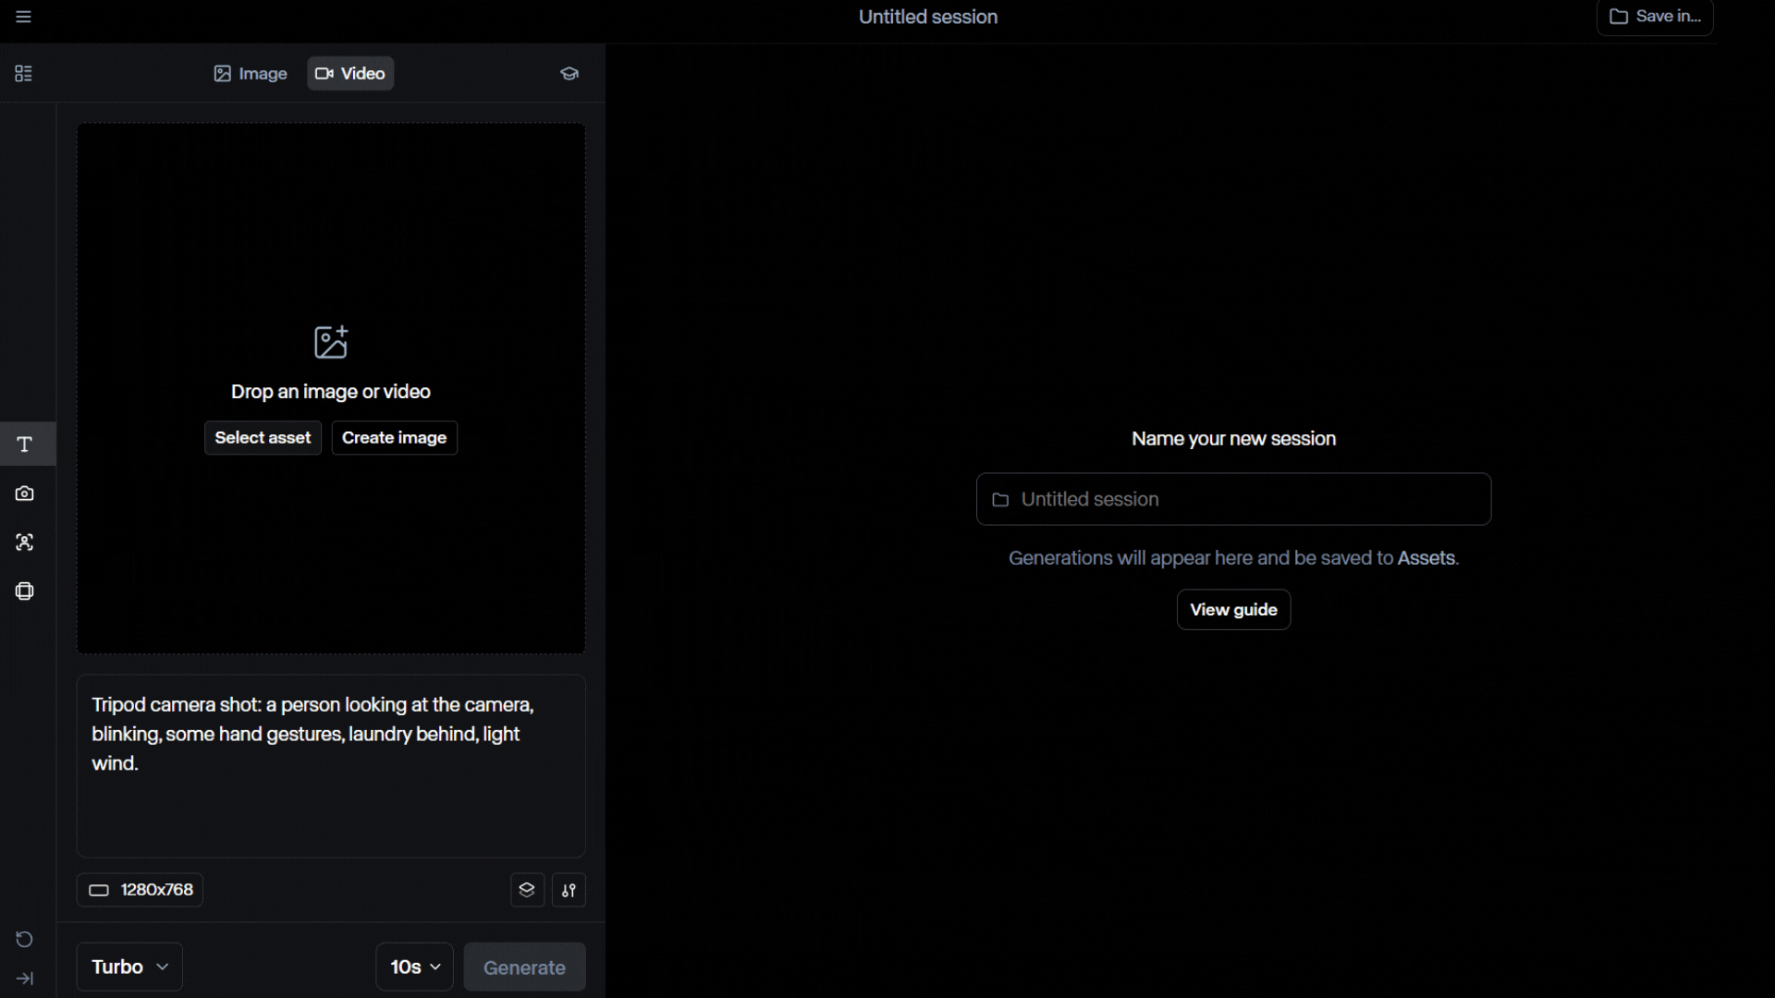The image size is (1775, 998).
Task: Click the face scan sidebar icon
Action: pyautogui.click(x=25, y=542)
